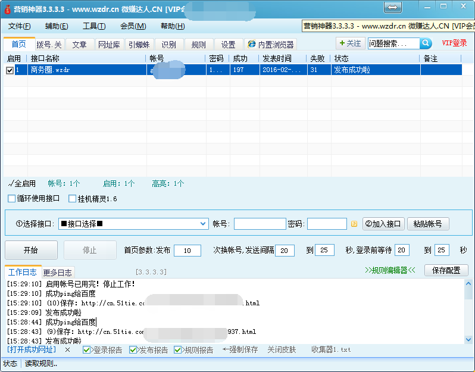Click the +关注 follow button

(349, 43)
